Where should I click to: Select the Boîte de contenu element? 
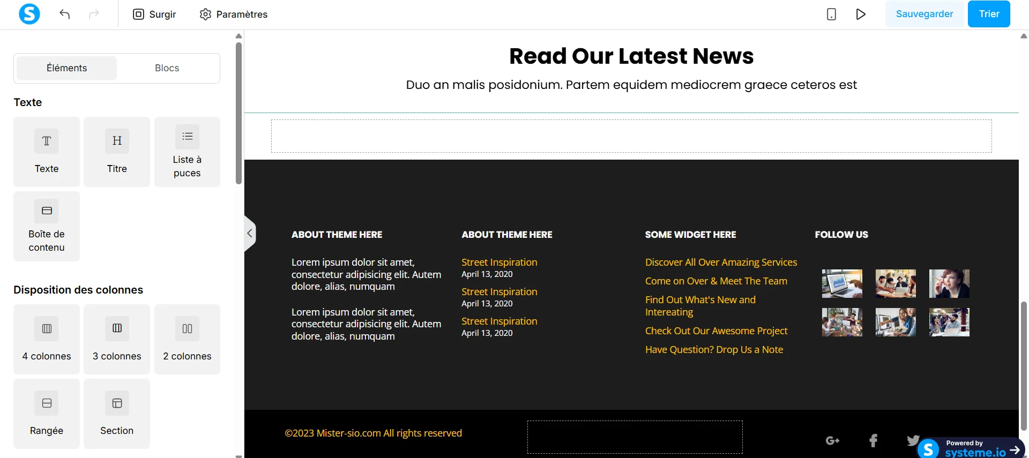coord(47,226)
